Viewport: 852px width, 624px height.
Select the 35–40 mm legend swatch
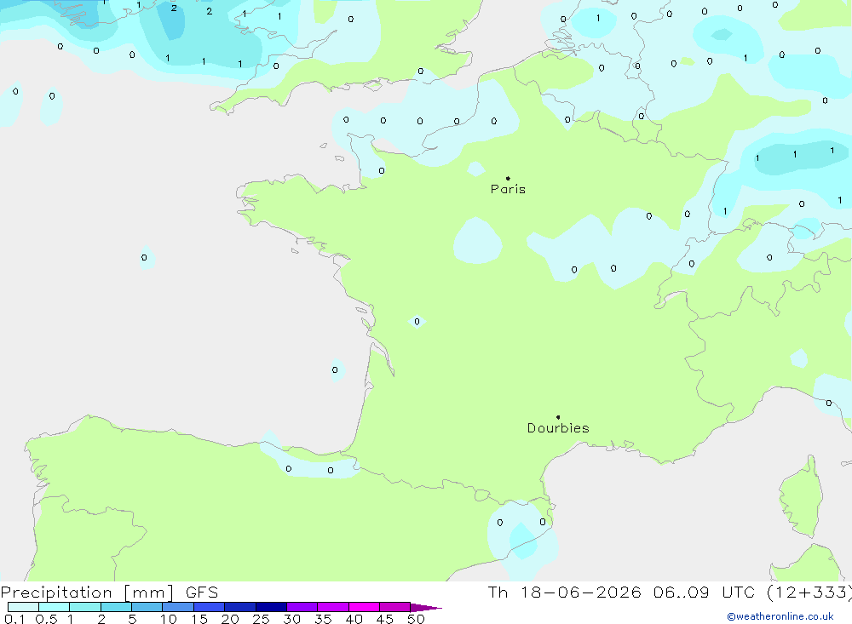(332, 607)
